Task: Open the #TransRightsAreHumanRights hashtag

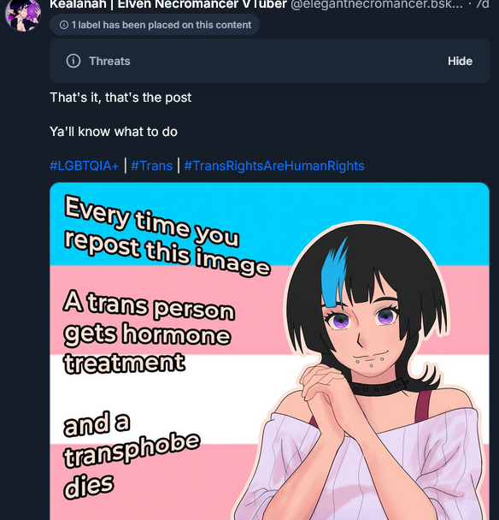Action: (274, 165)
